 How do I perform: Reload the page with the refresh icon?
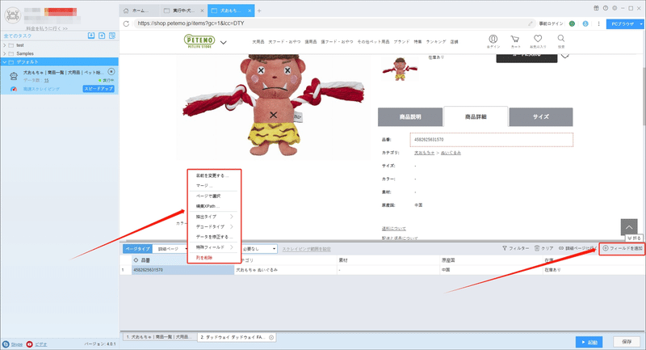coord(126,23)
